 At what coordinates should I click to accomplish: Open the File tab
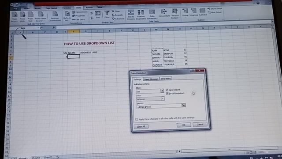[x=15, y=9]
